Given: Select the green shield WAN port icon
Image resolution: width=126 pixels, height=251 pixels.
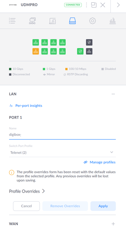Looking at the screenshot, I should [80, 51].
